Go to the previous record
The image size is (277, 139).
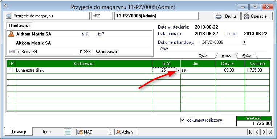tap(257, 132)
